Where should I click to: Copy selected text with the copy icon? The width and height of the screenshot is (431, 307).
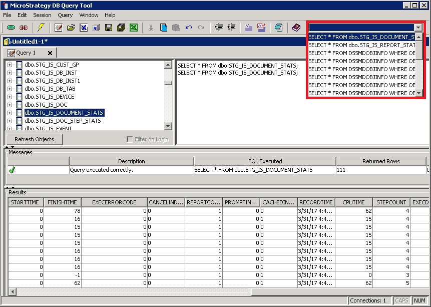(164, 28)
